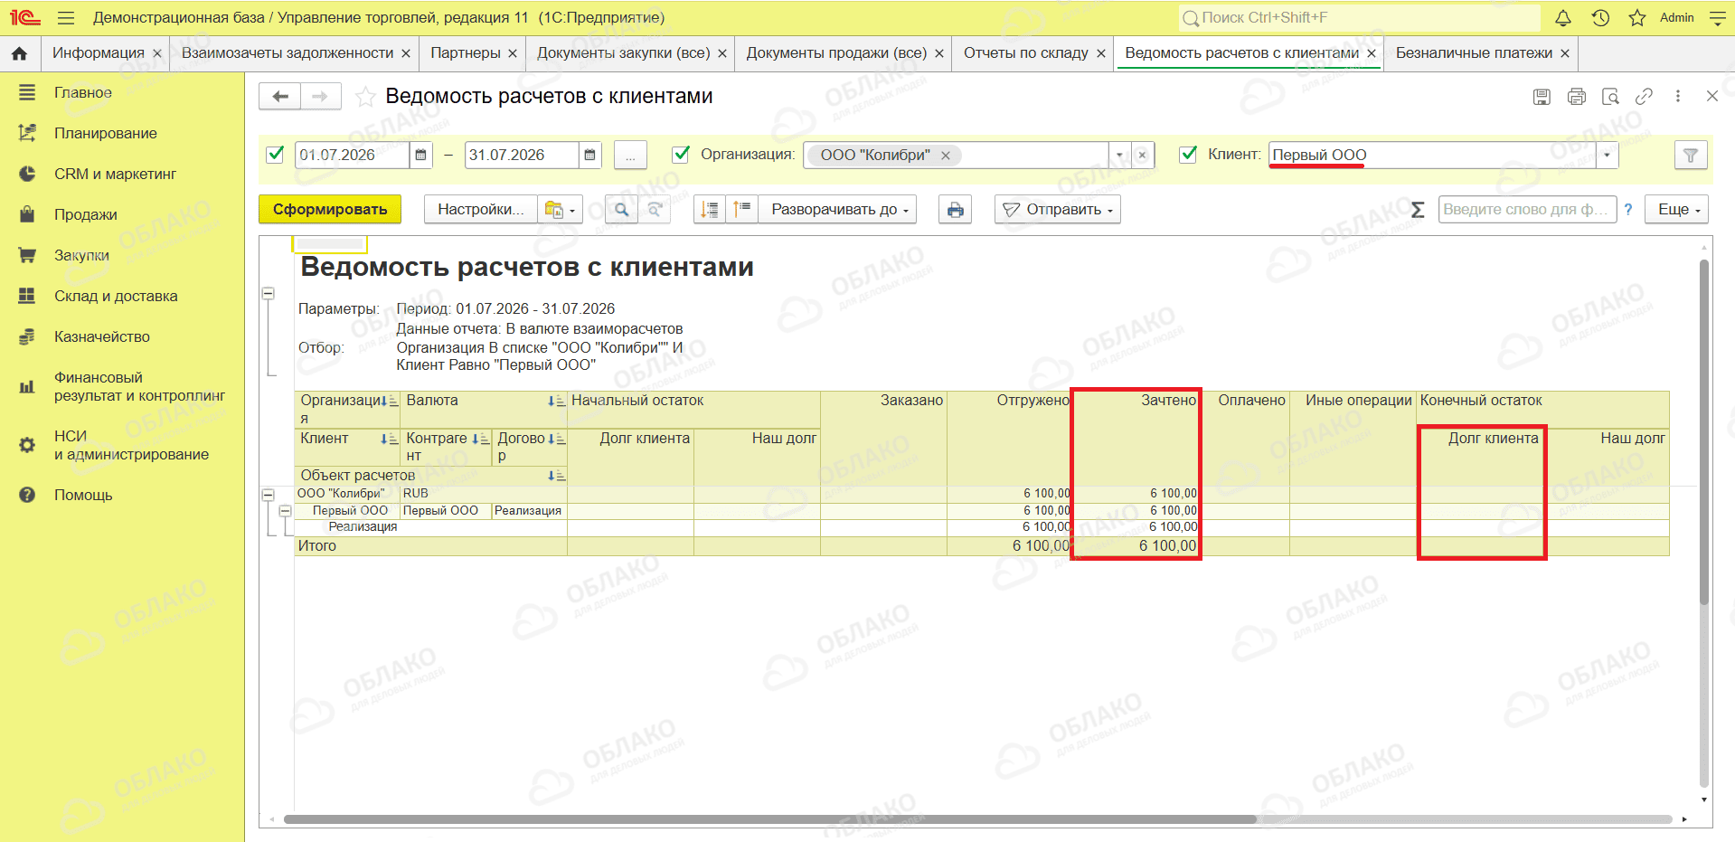
Task: Click the Сформировать button
Action: point(330,210)
